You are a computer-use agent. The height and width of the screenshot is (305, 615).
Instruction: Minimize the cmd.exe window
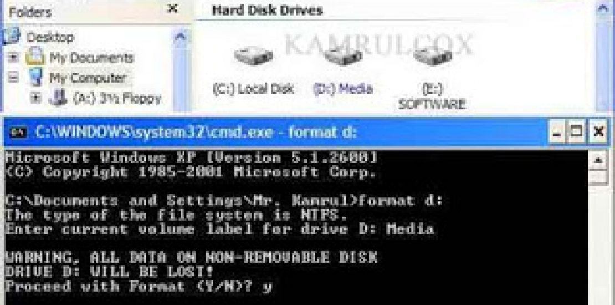click(x=557, y=132)
